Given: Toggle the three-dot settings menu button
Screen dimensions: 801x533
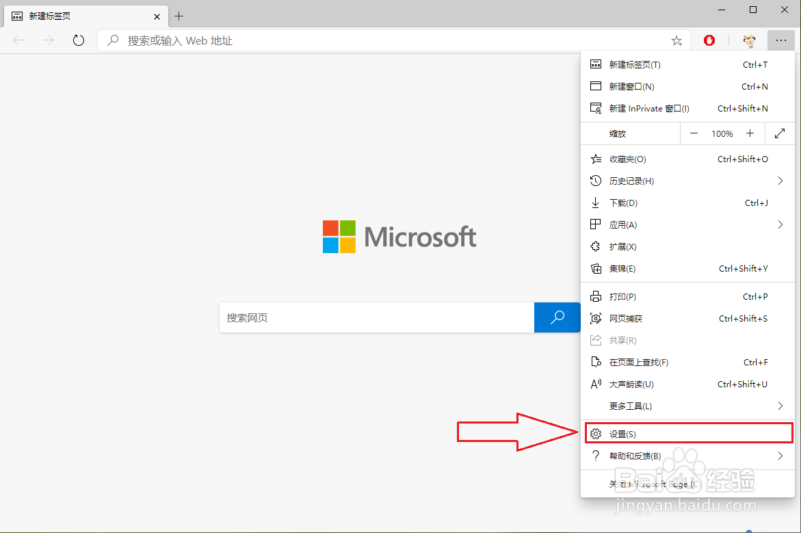Looking at the screenshot, I should tap(780, 40).
